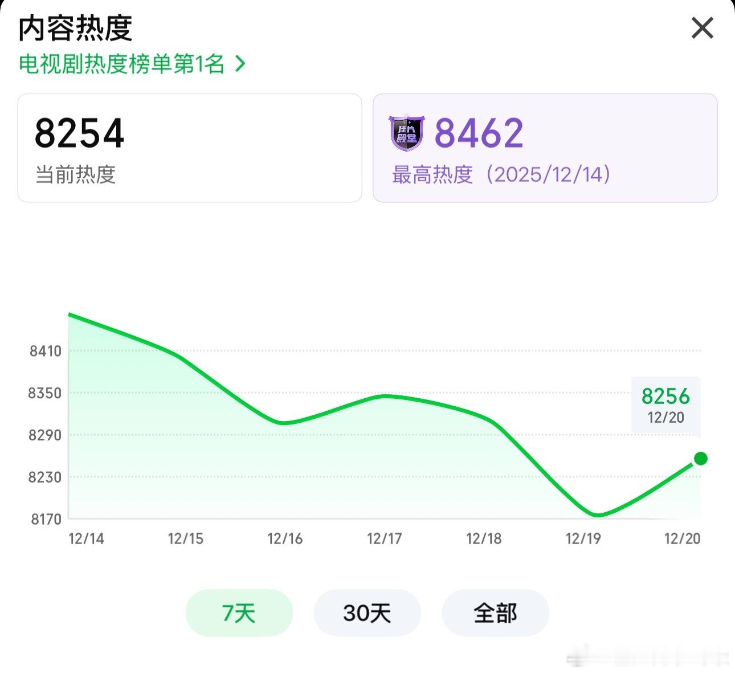Click the 12/19 axis label
The width and height of the screenshot is (735, 674).
coord(582,538)
